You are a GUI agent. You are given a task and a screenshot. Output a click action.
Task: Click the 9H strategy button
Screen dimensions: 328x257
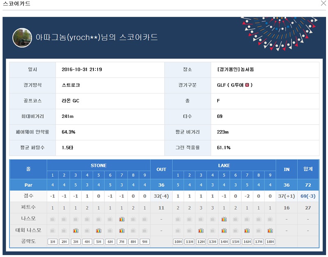[x=145, y=241]
